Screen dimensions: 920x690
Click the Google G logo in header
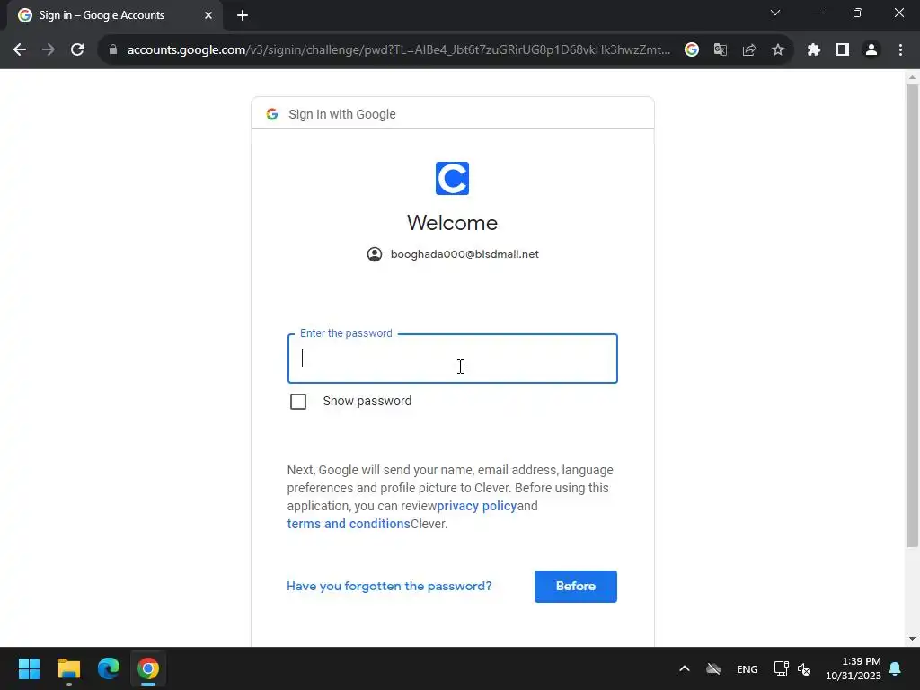click(x=271, y=114)
